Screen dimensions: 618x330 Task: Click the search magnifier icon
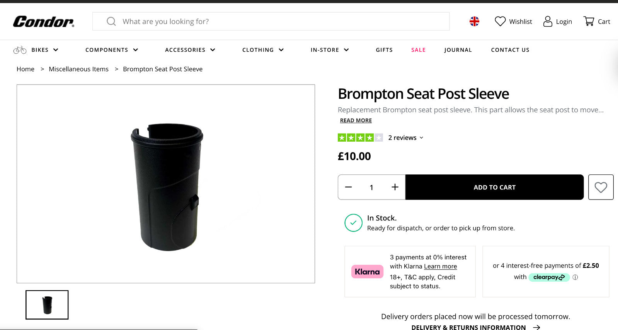111,22
